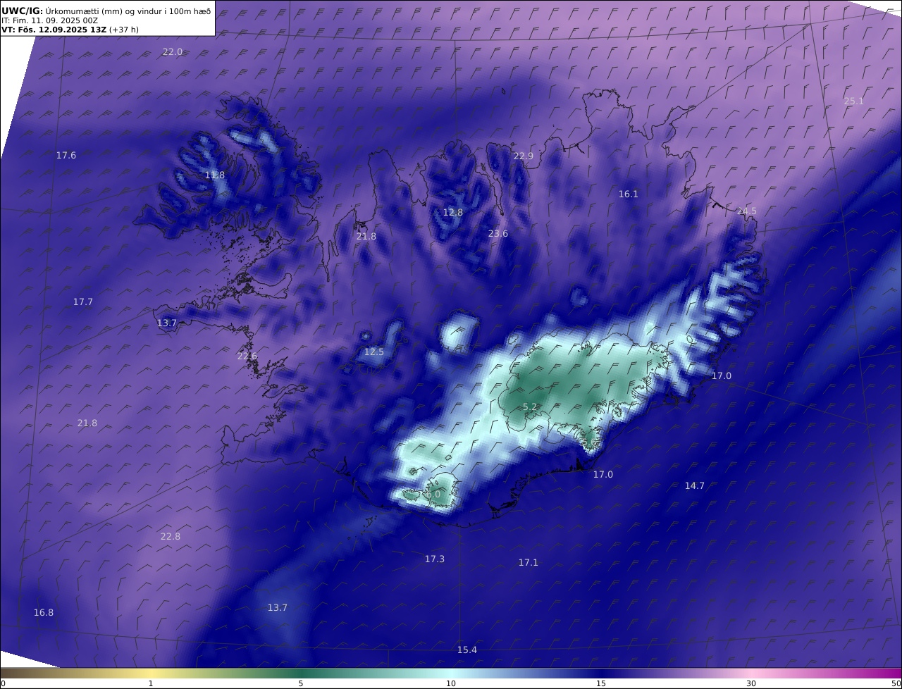Click the color scale tick label 30
Viewport: 902px width, 689px height.
coord(751,684)
